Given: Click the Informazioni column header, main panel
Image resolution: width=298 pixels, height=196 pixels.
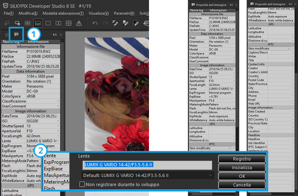Looking at the screenshot, I should [43, 42].
